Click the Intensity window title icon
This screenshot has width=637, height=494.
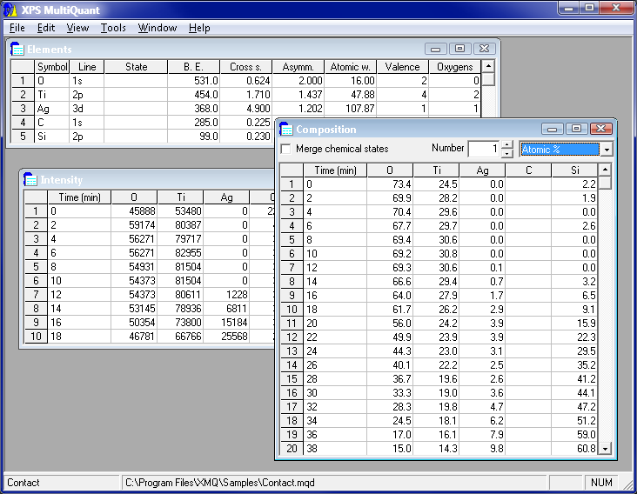30,180
